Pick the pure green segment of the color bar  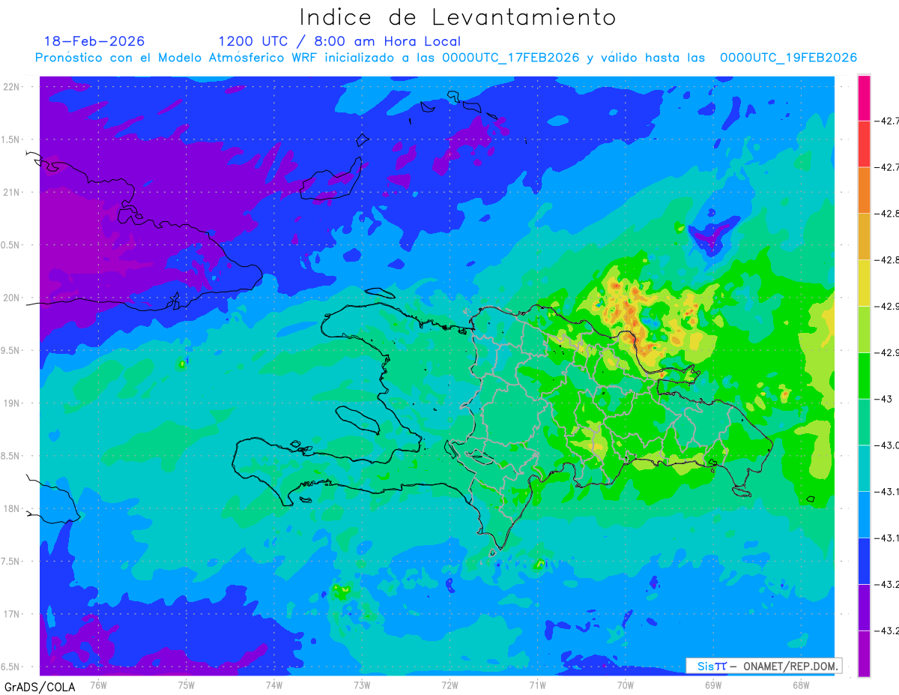(864, 376)
